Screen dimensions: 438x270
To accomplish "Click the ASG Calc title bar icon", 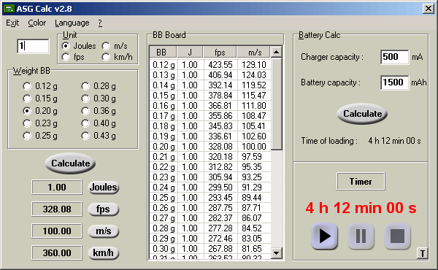I will (9, 9).
